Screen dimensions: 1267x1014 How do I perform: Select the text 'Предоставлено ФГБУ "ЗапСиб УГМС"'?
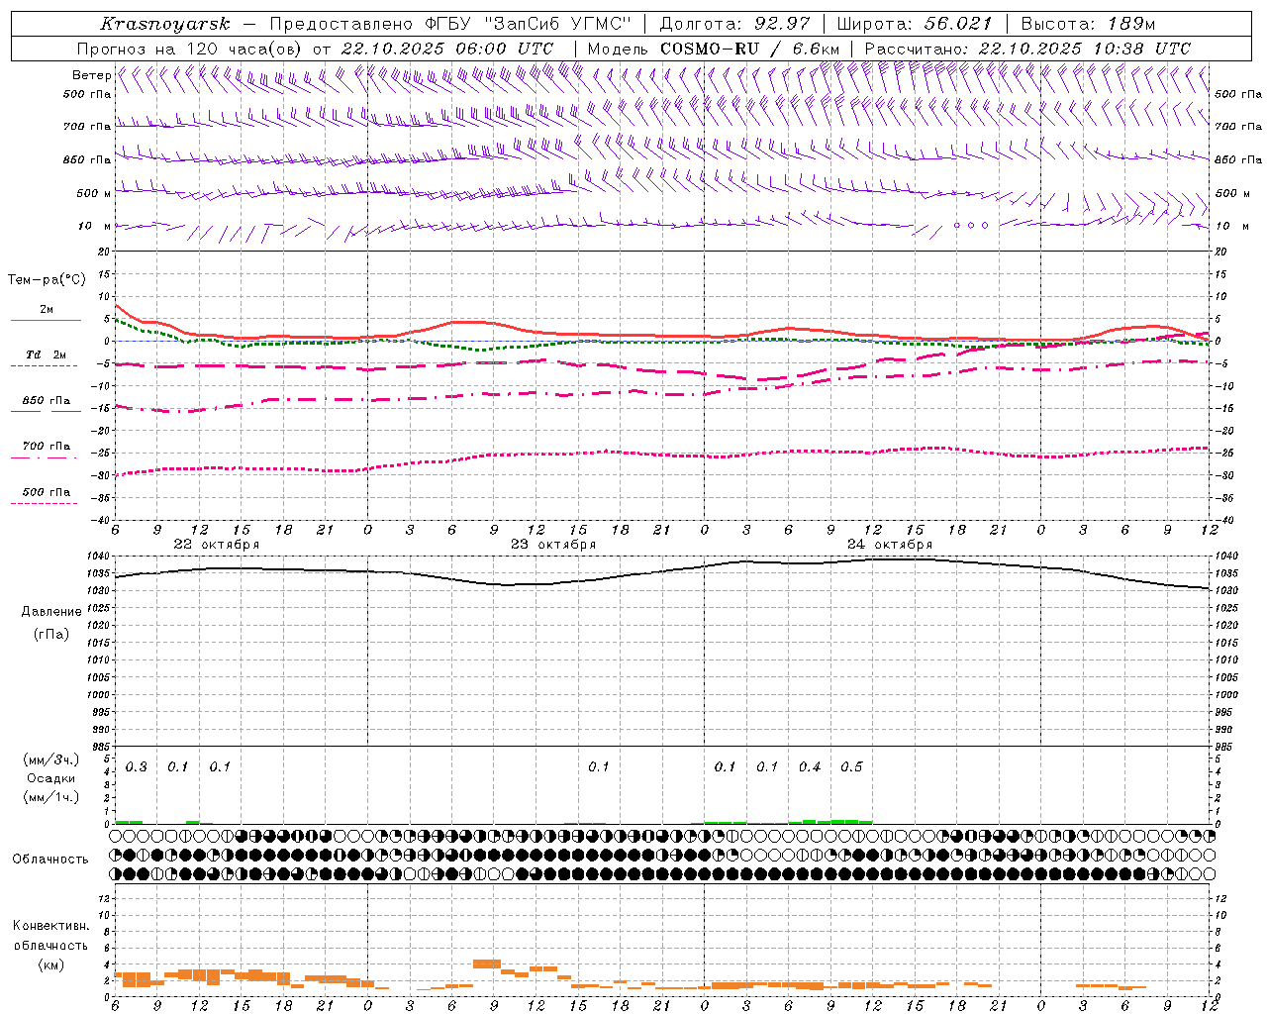pyautogui.click(x=449, y=24)
